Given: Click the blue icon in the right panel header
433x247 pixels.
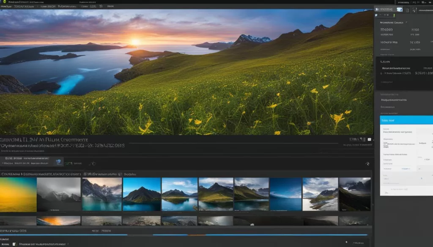Looking at the screenshot, I should click(x=400, y=9).
